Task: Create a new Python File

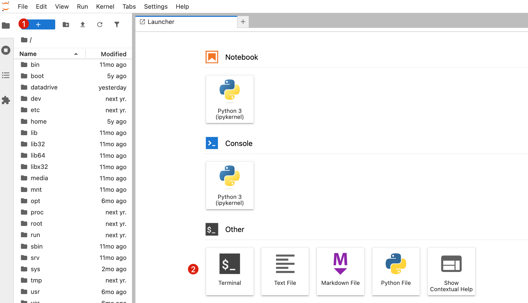Action: pyautogui.click(x=396, y=271)
